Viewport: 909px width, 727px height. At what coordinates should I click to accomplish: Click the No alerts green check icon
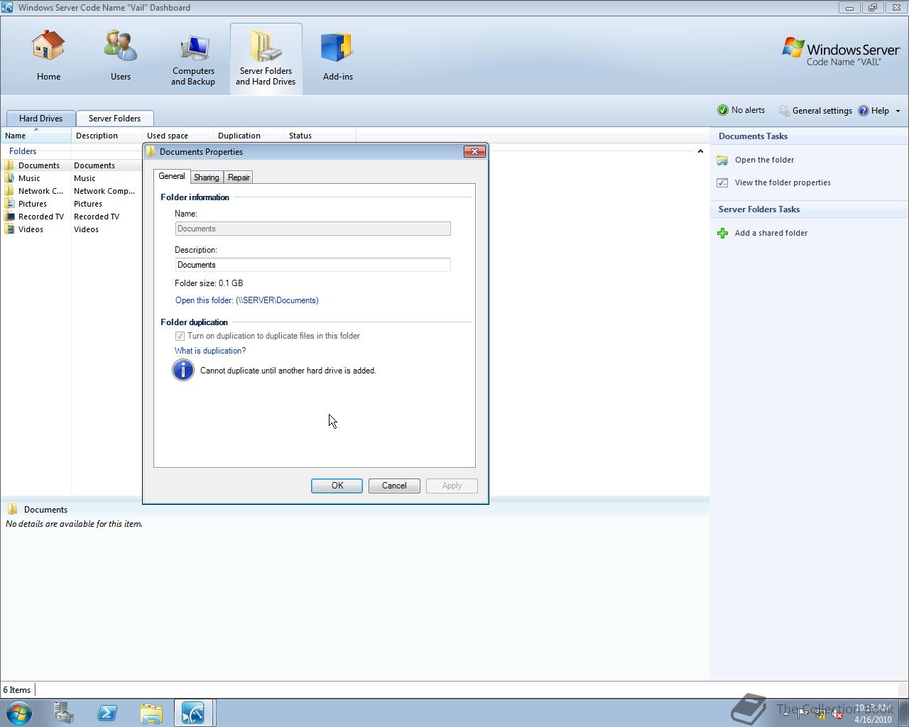[723, 110]
